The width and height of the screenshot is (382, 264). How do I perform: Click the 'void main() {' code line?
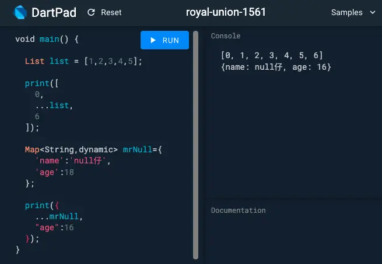(x=47, y=39)
